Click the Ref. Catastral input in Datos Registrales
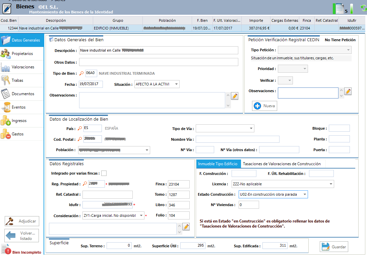This screenshot has width=367, height=256. [108, 194]
